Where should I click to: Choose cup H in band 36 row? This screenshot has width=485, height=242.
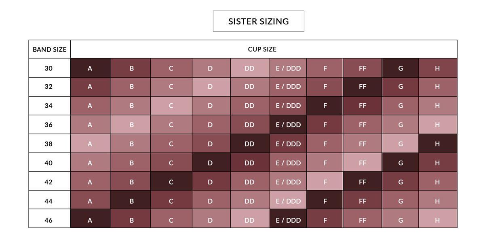[437, 125]
